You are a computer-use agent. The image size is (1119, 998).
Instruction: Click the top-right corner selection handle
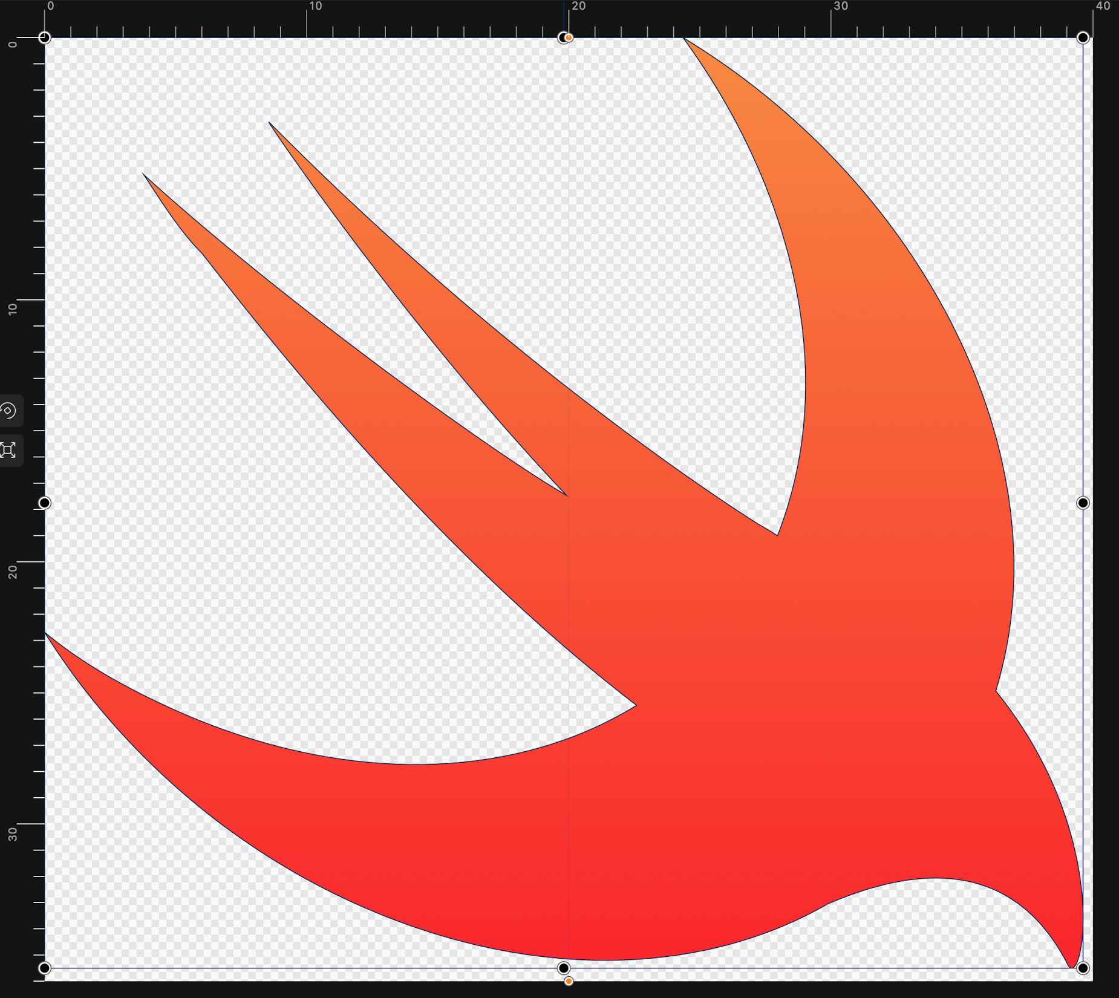tap(1083, 37)
